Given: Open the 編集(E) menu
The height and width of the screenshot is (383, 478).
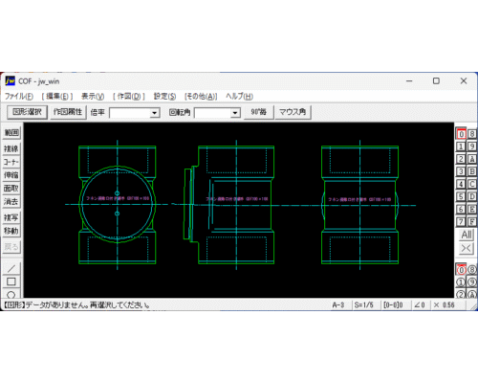Looking at the screenshot, I should coord(57,96).
